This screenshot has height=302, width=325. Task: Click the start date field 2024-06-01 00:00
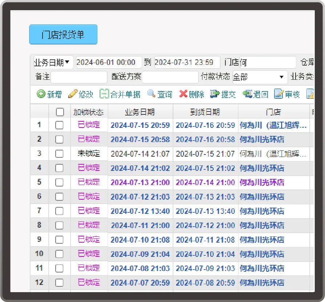109,62
